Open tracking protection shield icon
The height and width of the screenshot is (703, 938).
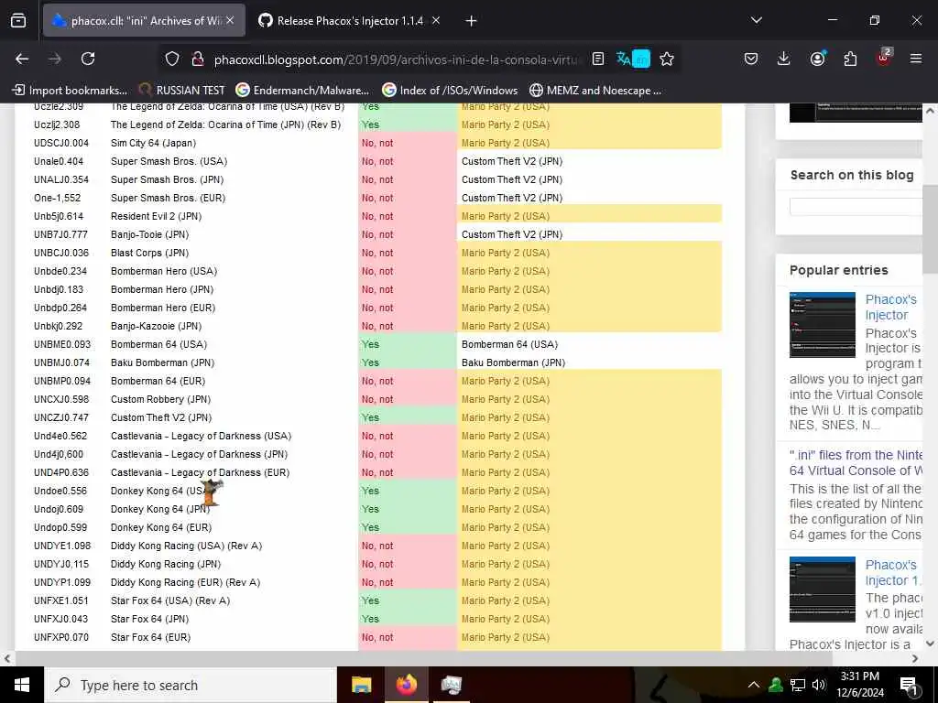pos(172,59)
